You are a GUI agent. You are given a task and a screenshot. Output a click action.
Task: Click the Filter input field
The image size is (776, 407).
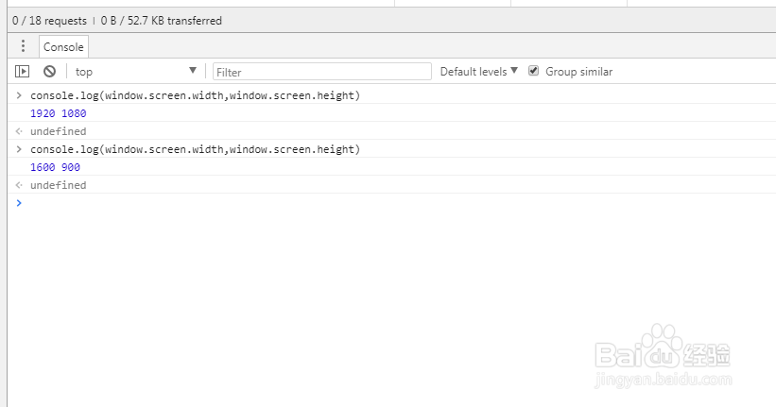(x=321, y=72)
